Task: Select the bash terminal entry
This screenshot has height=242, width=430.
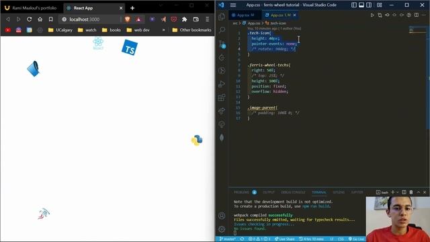Action: (382, 192)
